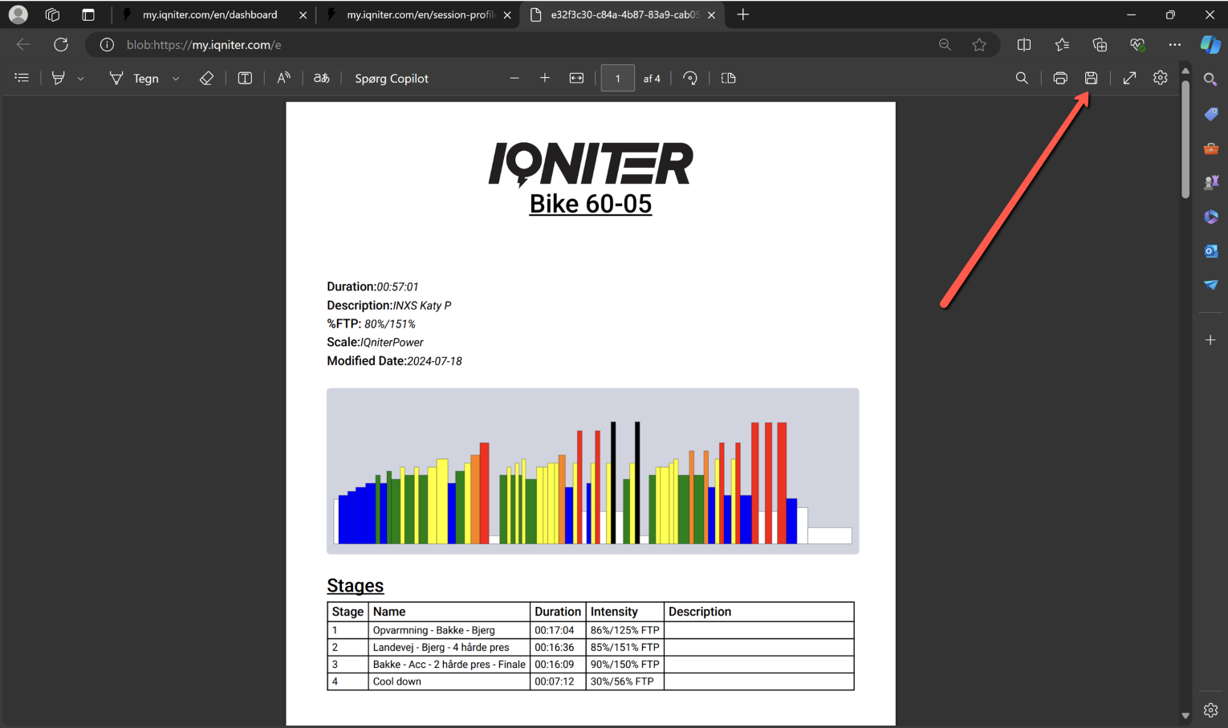Go back to previous page

pos(23,45)
